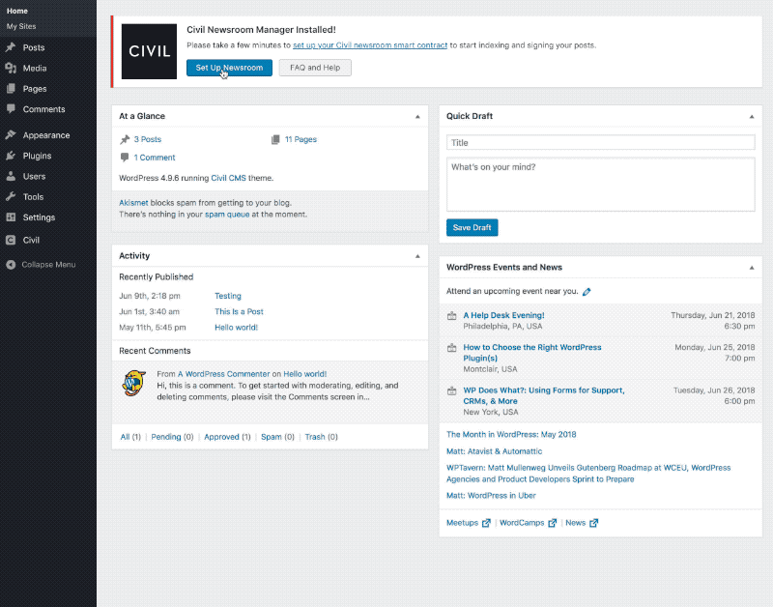773x607 pixels.
Task: Focus the Quick Draft Title field
Action: click(600, 142)
